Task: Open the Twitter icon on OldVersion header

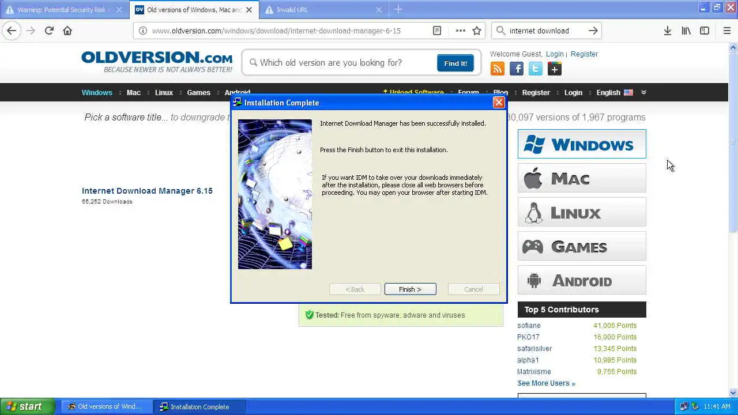Action: [536, 69]
